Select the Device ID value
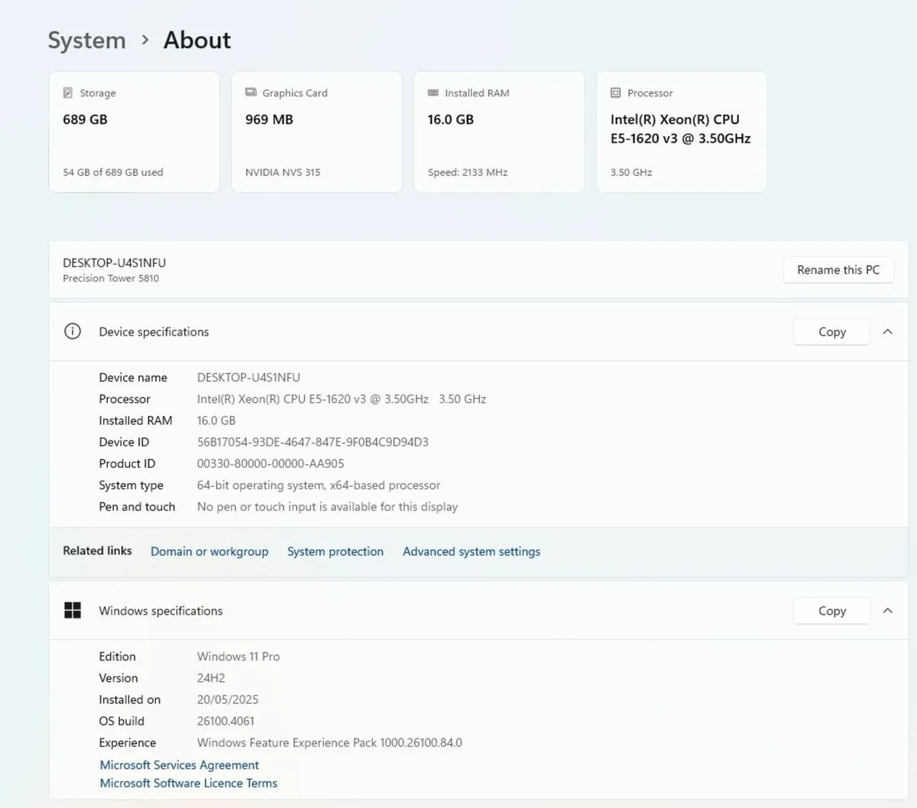The image size is (917, 808). [x=313, y=442]
